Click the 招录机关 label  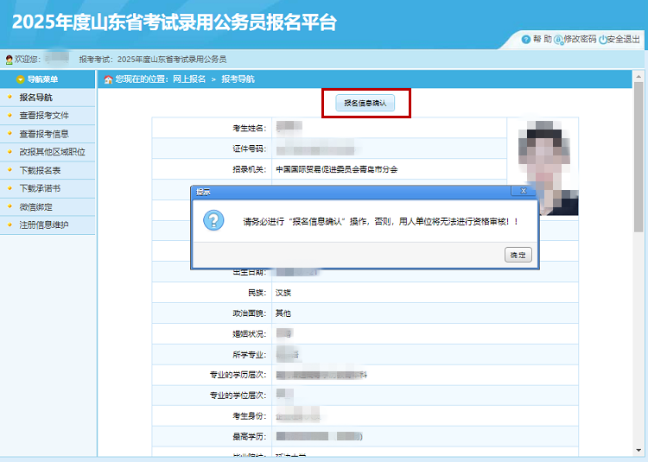coord(249,169)
